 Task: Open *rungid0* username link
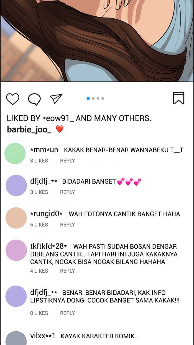pos(46,214)
